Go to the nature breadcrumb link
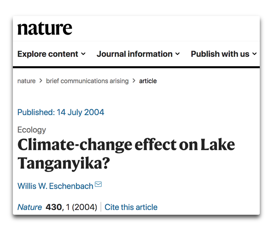 point(26,81)
